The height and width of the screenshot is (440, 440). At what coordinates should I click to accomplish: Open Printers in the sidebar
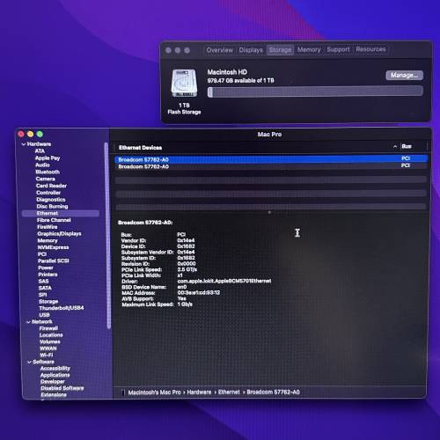(x=48, y=275)
